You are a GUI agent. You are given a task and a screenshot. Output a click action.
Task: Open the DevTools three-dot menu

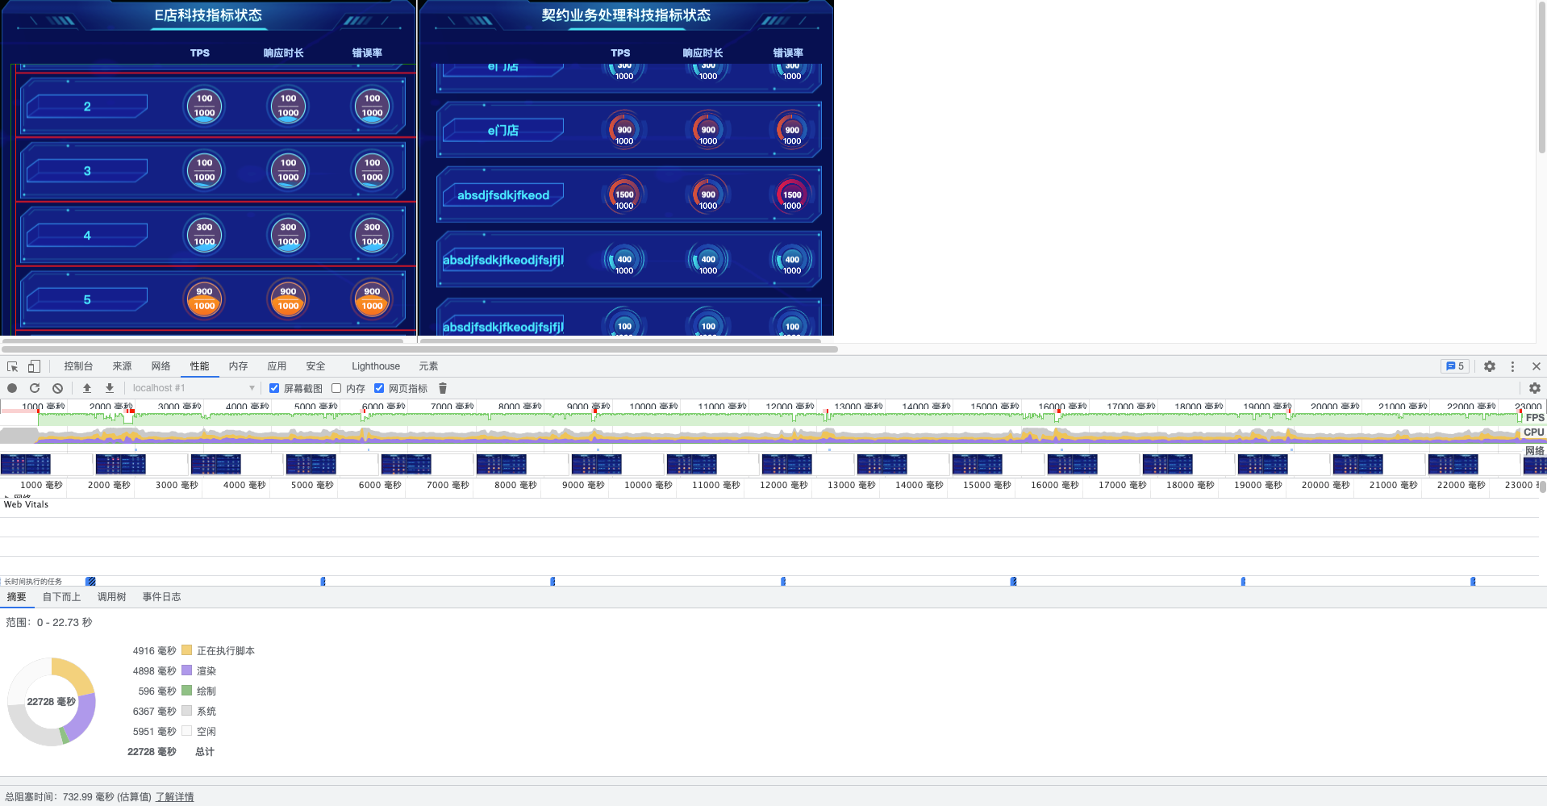pos(1512,366)
